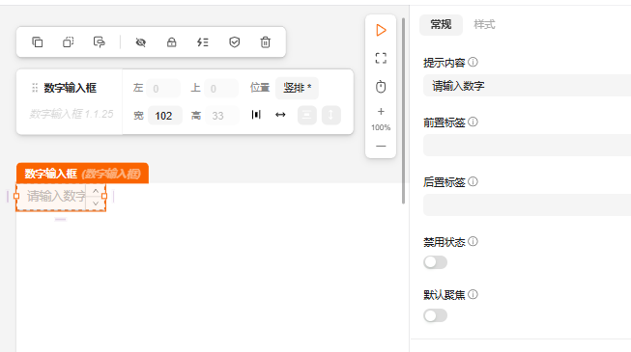Click the 左 position input field
This screenshot has width=631, height=352.
click(x=163, y=88)
